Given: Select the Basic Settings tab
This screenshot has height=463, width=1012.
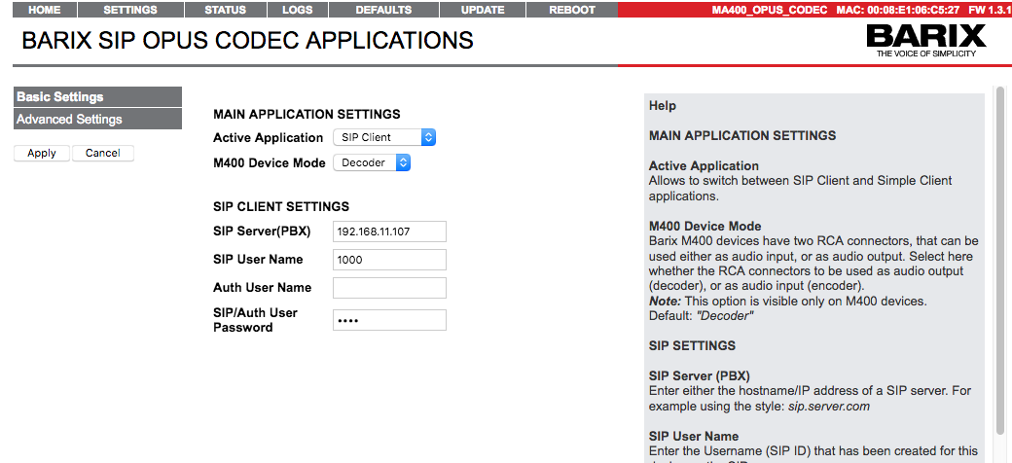Looking at the screenshot, I should (97, 97).
